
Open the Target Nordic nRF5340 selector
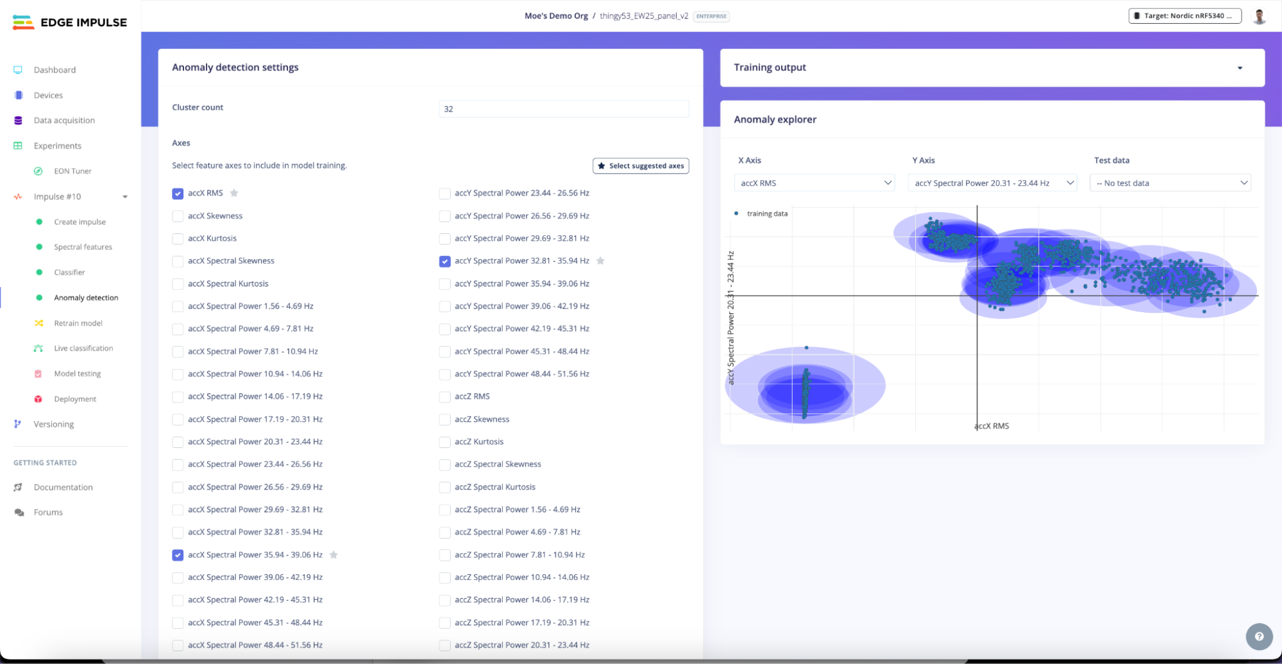(1185, 16)
